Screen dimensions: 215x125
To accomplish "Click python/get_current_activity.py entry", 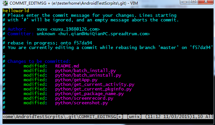I will [x=95, y=85].
